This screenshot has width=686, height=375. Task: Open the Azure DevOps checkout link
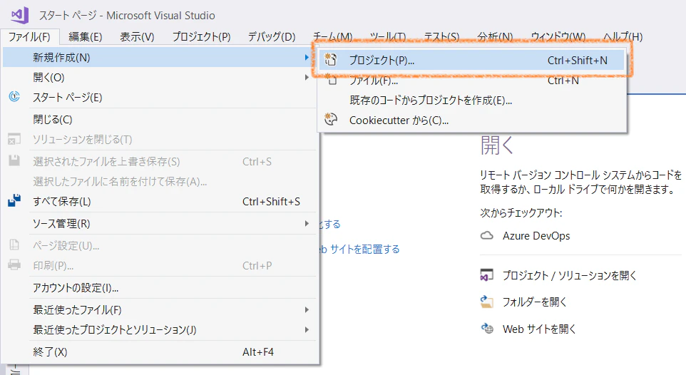tap(536, 235)
